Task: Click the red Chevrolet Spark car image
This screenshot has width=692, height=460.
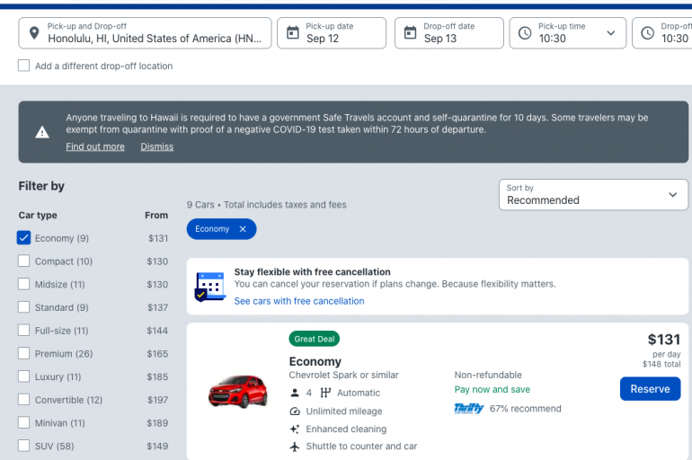Action: [238, 391]
